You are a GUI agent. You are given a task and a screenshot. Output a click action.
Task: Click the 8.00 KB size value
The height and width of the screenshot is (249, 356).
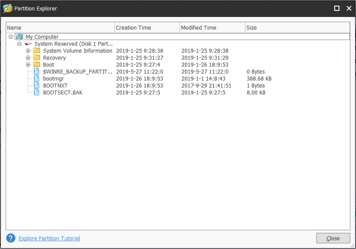tap(256, 93)
